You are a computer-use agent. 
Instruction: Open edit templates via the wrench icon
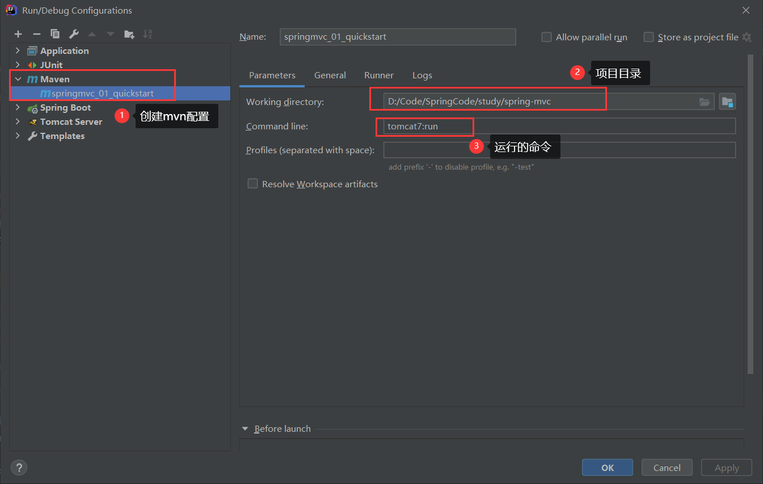click(74, 34)
